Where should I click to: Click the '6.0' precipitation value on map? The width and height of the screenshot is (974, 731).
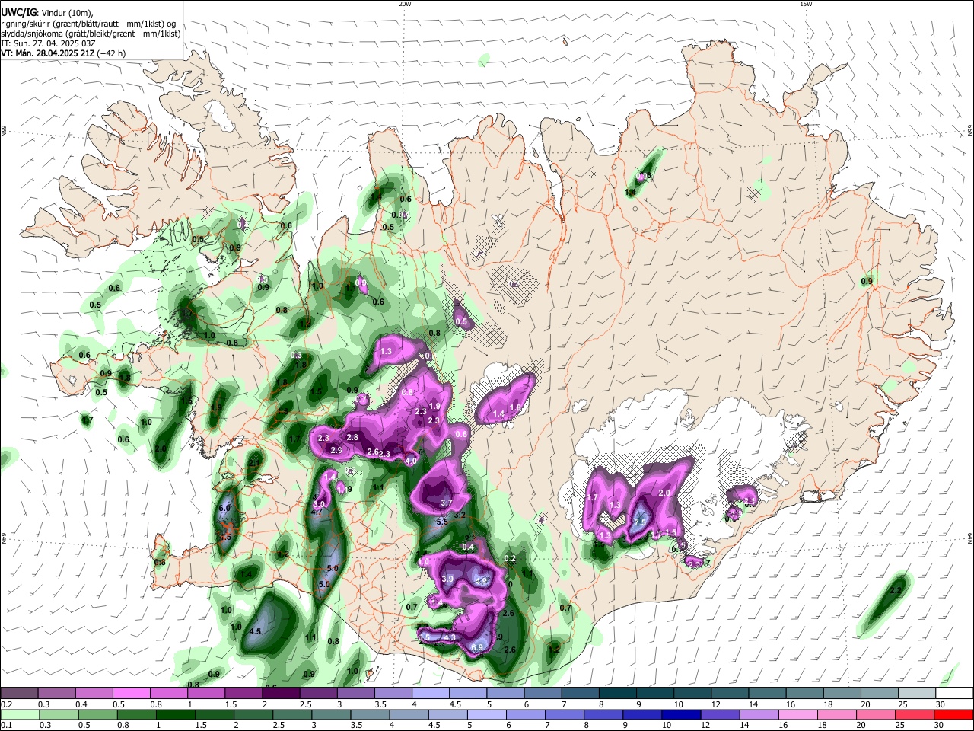[224, 508]
